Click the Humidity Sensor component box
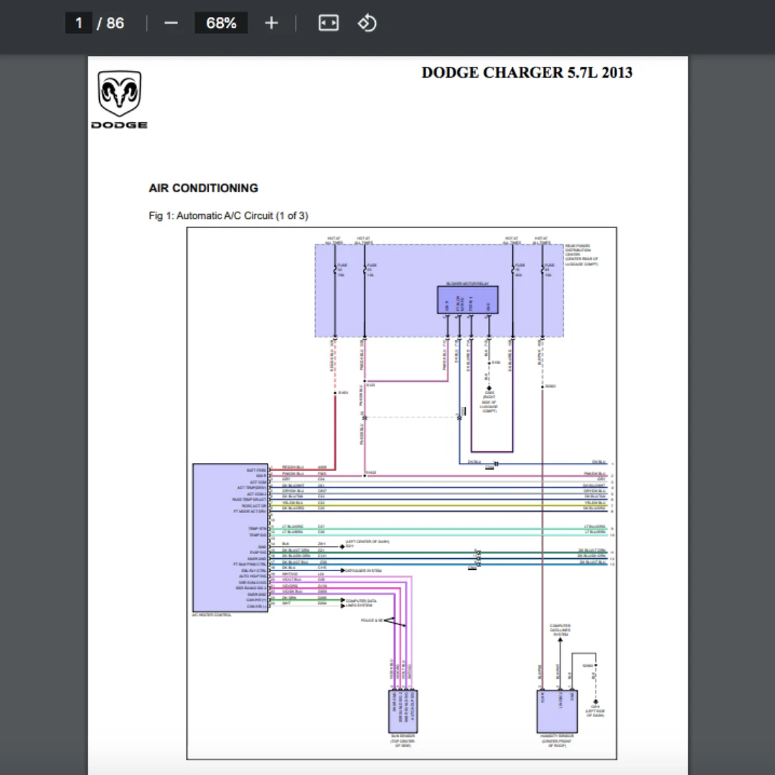Screen dimensions: 775x775 tap(557, 710)
